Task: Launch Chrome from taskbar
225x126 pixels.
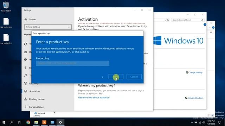Action: point(28,122)
